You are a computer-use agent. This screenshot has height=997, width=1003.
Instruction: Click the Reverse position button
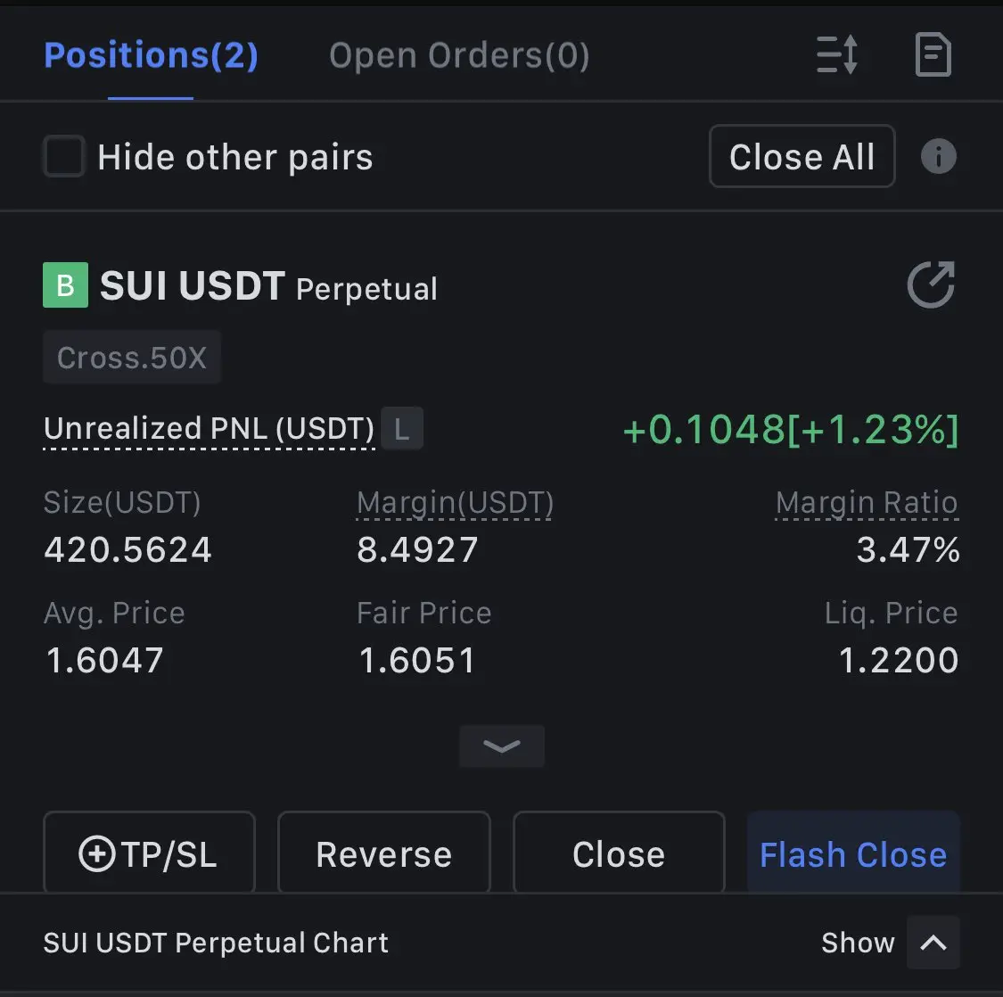point(383,853)
